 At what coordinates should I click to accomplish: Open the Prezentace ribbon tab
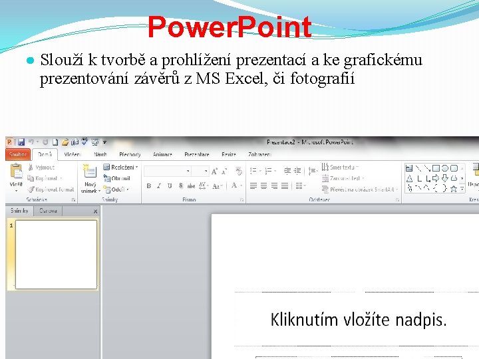coord(197,155)
